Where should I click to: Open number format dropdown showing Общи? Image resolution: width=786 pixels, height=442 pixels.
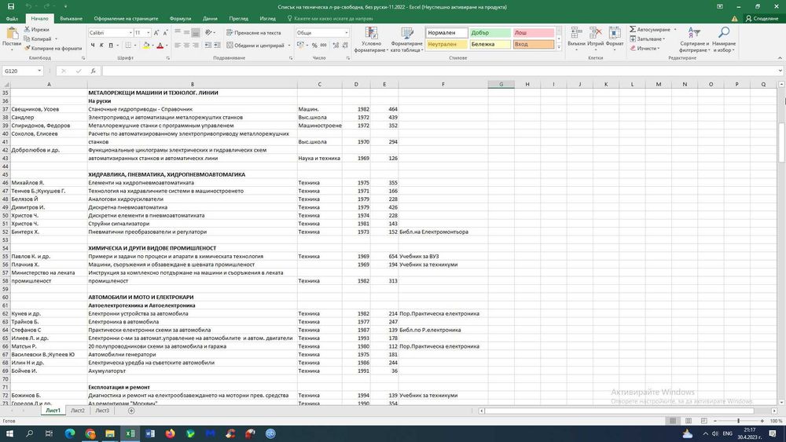tap(347, 32)
